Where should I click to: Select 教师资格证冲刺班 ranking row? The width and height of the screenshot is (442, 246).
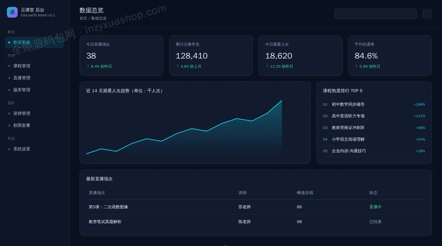[374, 128]
